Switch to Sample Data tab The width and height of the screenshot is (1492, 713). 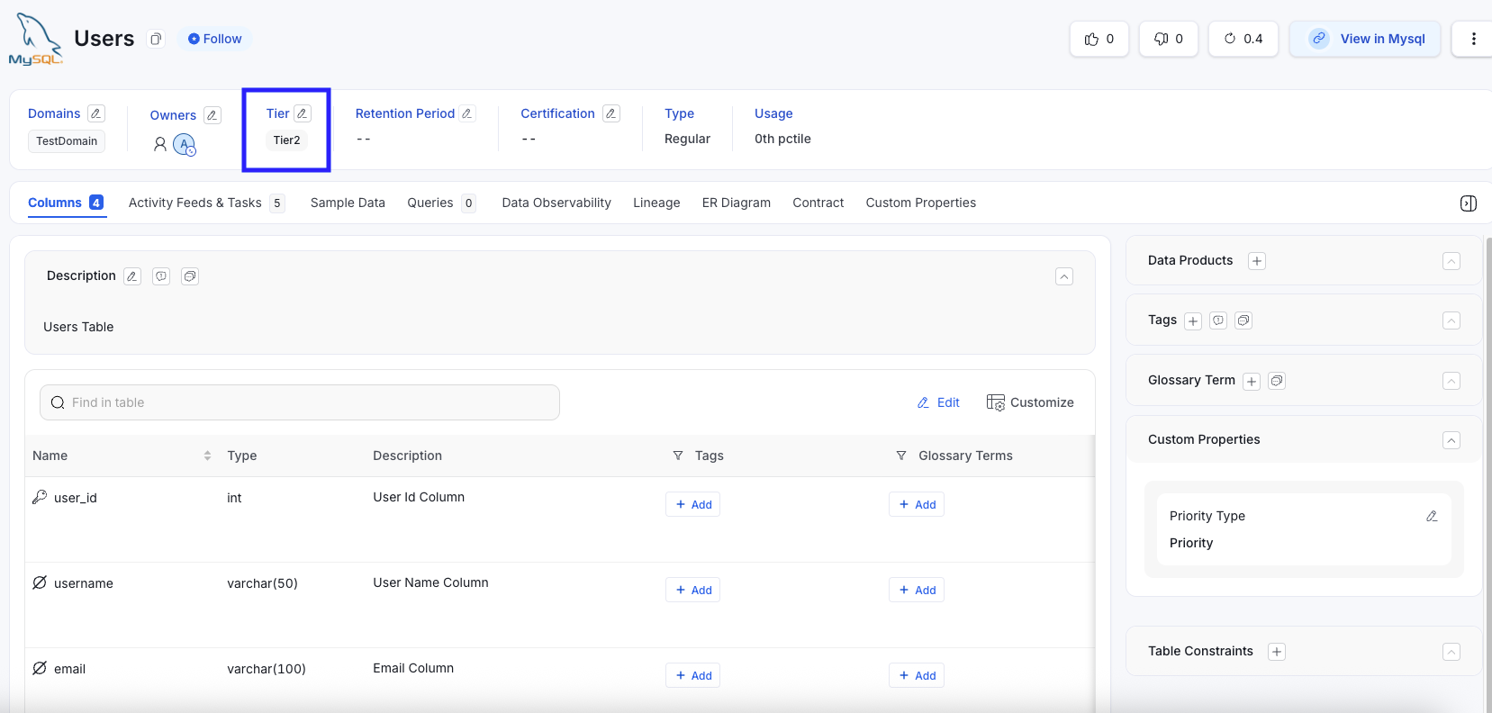(x=348, y=203)
